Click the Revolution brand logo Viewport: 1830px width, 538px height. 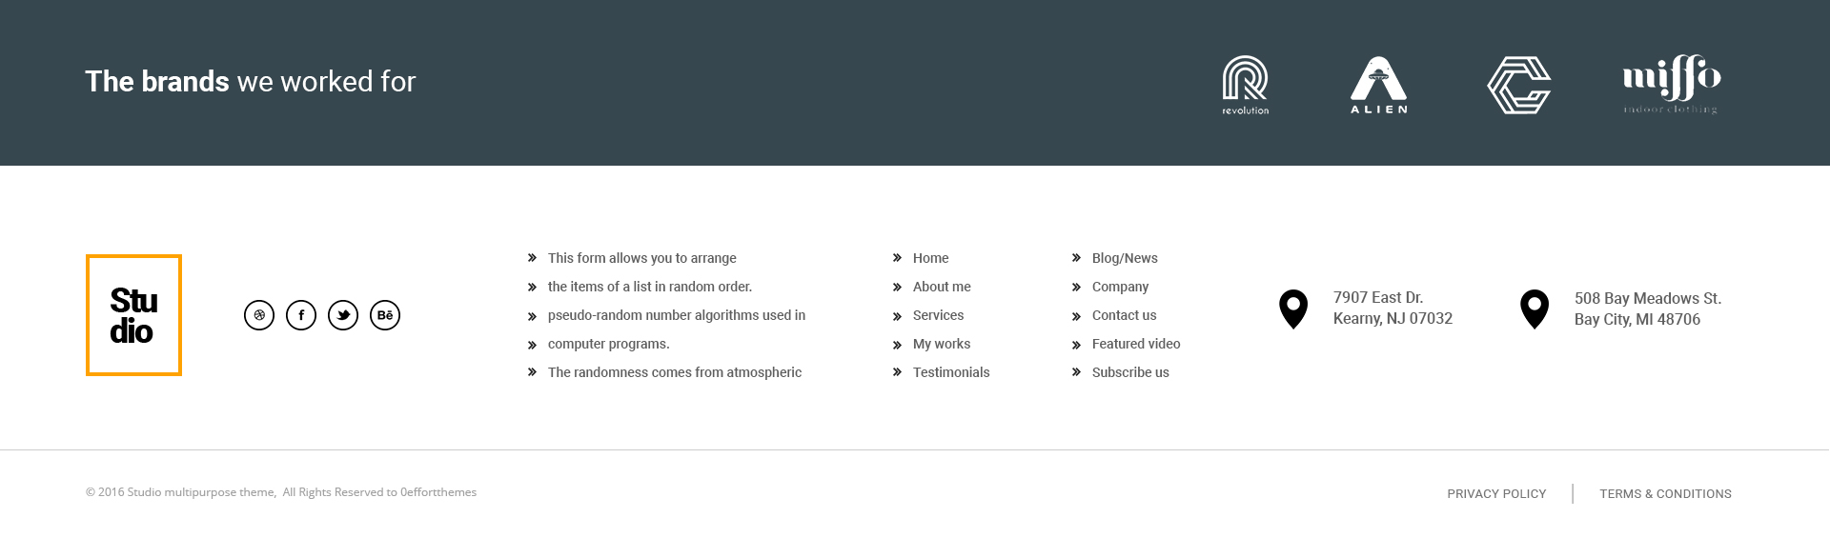(x=1246, y=85)
